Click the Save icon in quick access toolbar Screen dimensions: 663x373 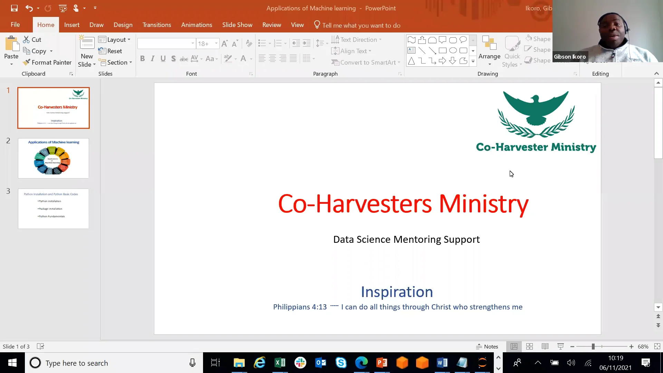click(x=14, y=8)
